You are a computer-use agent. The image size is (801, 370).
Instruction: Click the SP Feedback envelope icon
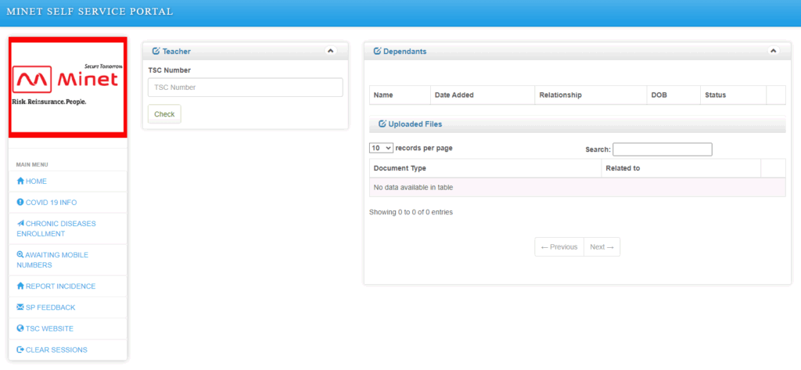20,307
